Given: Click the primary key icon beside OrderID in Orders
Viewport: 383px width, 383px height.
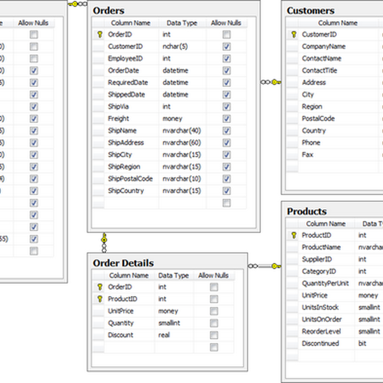Looking at the screenshot, I should 99,34.
